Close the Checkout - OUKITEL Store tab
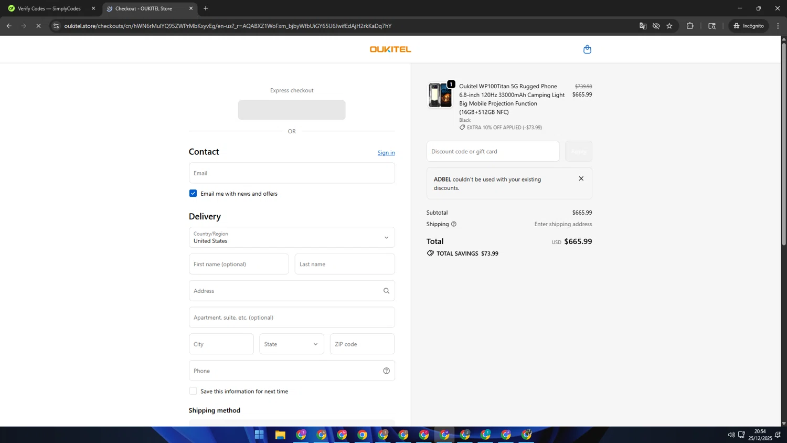The image size is (787, 443). click(x=191, y=8)
